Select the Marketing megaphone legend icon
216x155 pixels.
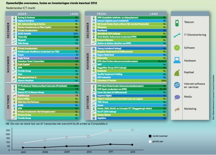177,110
